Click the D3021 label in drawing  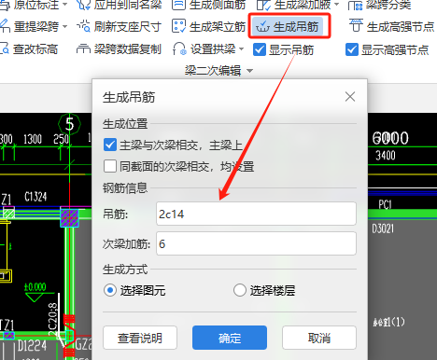point(383,228)
